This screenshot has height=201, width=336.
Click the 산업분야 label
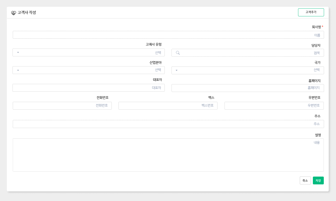(155, 63)
